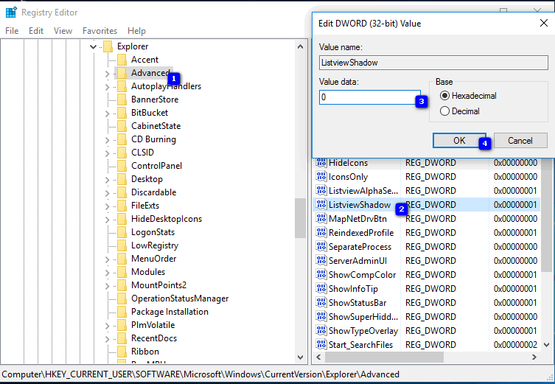Select the HideIcons DWORD value icon
Image resolution: width=555 pixels, height=384 pixels.
(x=321, y=162)
